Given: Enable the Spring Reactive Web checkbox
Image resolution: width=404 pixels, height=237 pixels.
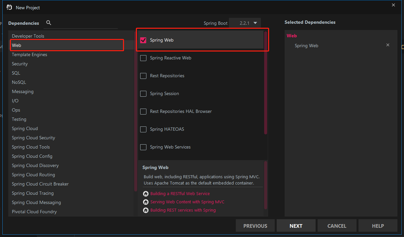Looking at the screenshot, I should [x=143, y=58].
